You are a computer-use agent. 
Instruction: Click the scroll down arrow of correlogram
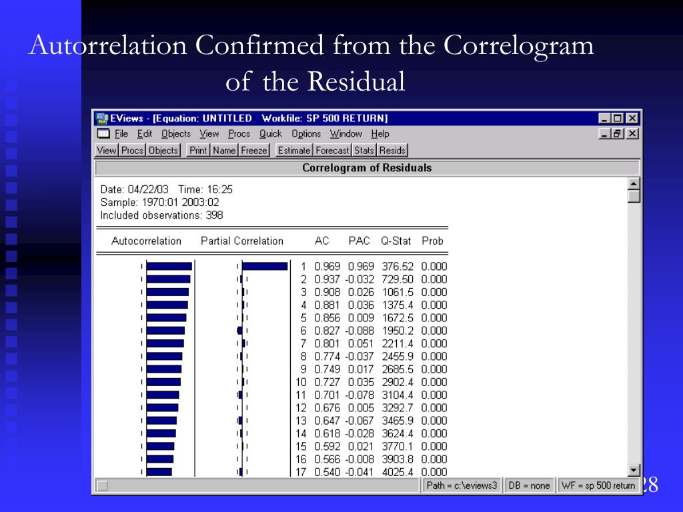point(634,470)
